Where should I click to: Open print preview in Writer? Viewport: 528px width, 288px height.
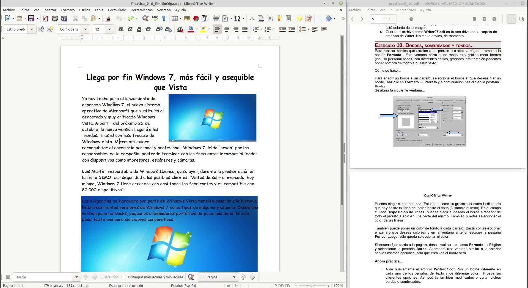[64, 18]
